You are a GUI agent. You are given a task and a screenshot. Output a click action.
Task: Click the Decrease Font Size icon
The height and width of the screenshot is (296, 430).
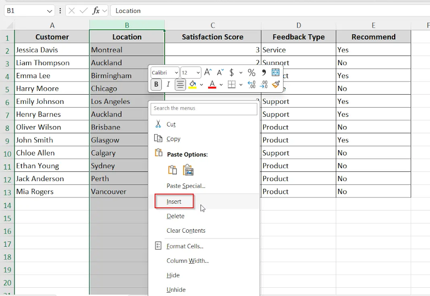220,72
